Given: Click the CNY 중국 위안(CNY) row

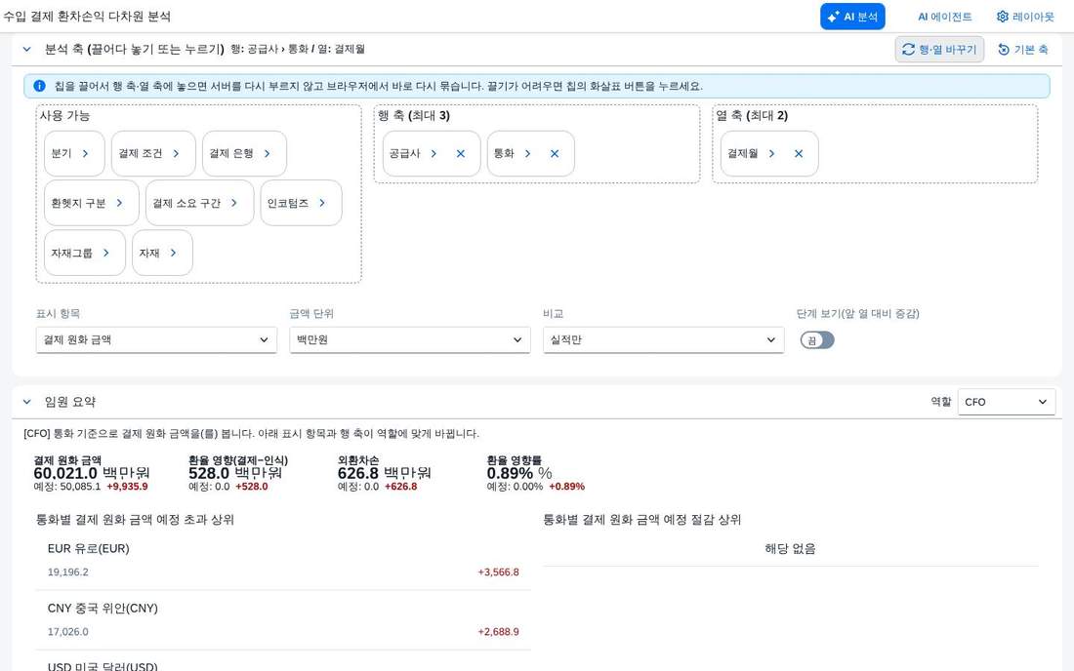Looking at the screenshot, I should pyautogui.click(x=283, y=620).
